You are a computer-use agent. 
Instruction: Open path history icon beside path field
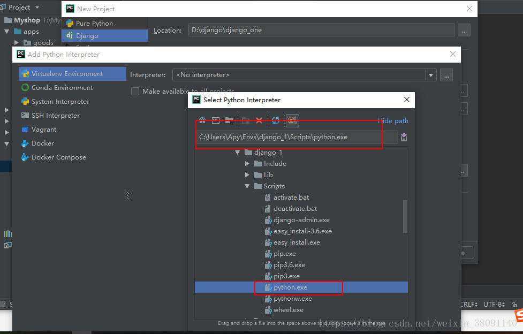point(404,137)
